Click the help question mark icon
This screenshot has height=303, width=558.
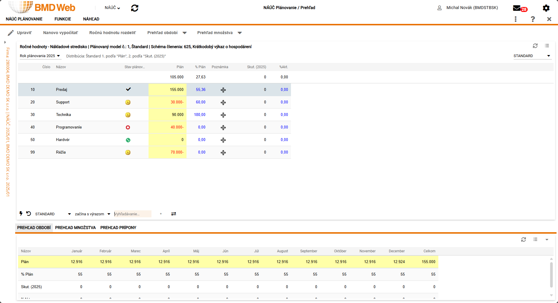533,19
